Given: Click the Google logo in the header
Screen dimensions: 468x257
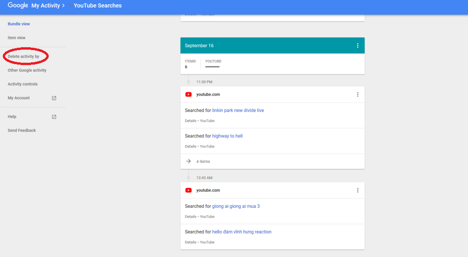Looking at the screenshot, I should [18, 5].
